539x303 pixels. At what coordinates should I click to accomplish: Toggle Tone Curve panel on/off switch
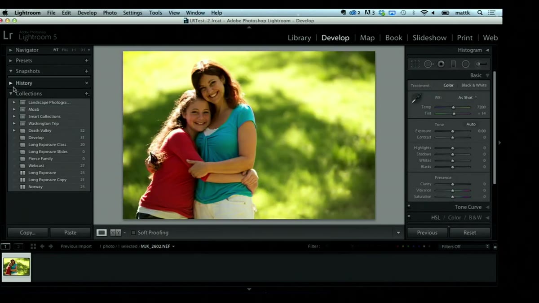point(409,206)
